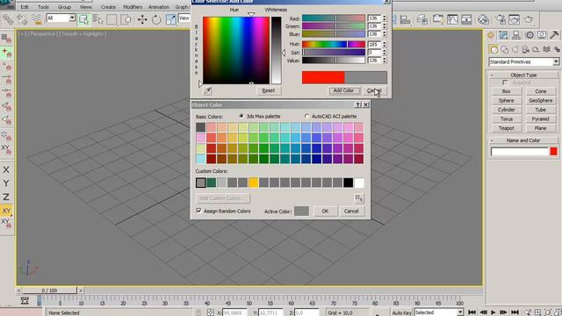
Task: Toggle Window/Crossing selection mode
Action: coord(126,19)
